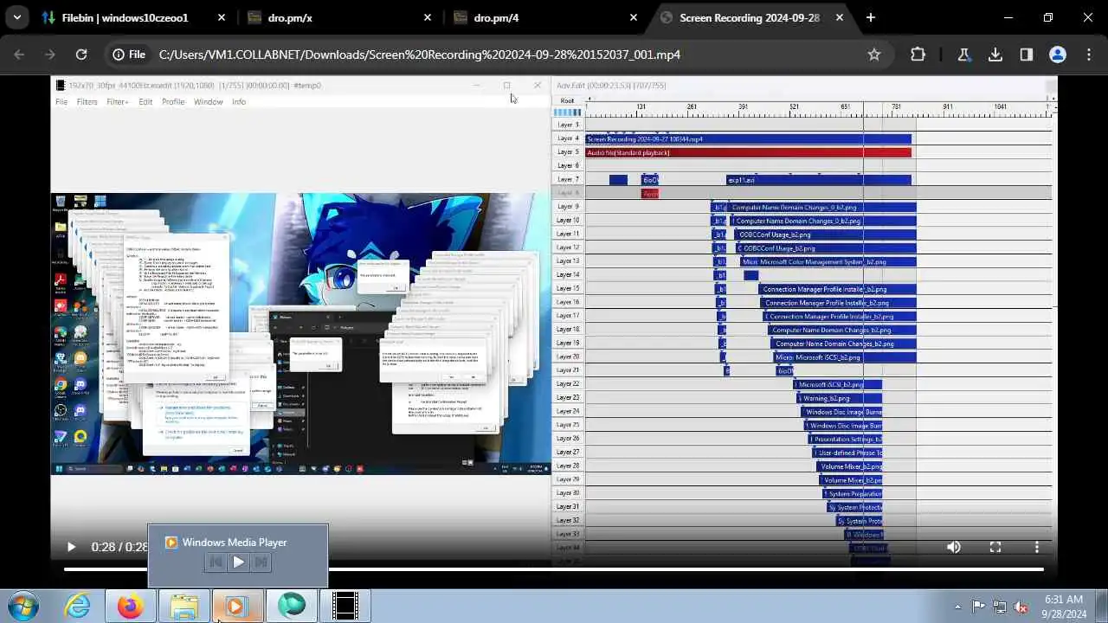Open the Filter+ menu in the recording
Image resolution: width=1108 pixels, height=623 pixels.
(118, 102)
